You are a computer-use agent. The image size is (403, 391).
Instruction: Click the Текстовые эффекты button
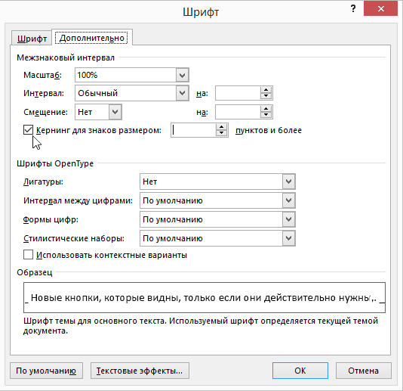(140, 371)
